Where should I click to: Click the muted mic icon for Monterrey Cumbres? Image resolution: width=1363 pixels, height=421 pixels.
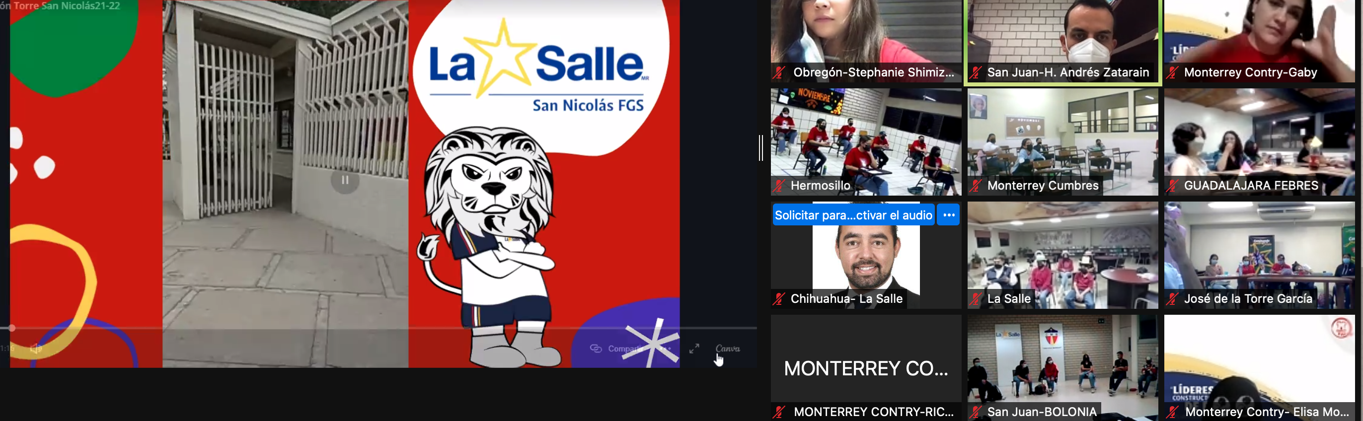tap(976, 186)
